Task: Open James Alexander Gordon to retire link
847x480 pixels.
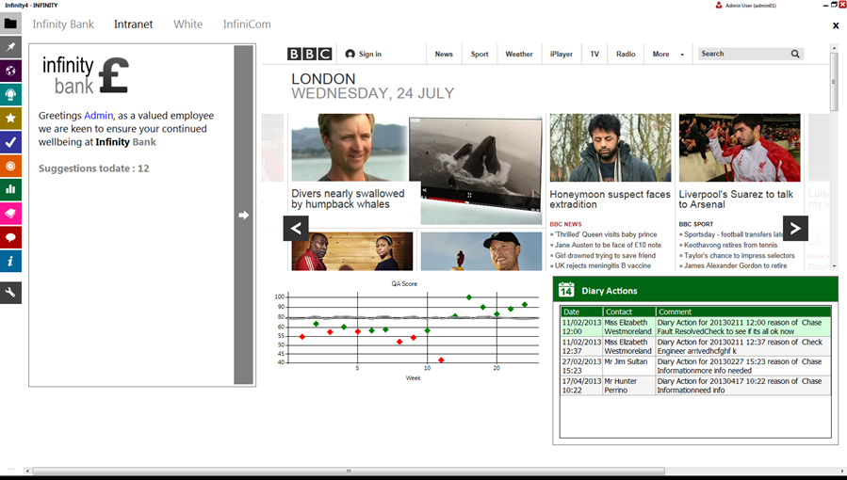Action: click(736, 266)
